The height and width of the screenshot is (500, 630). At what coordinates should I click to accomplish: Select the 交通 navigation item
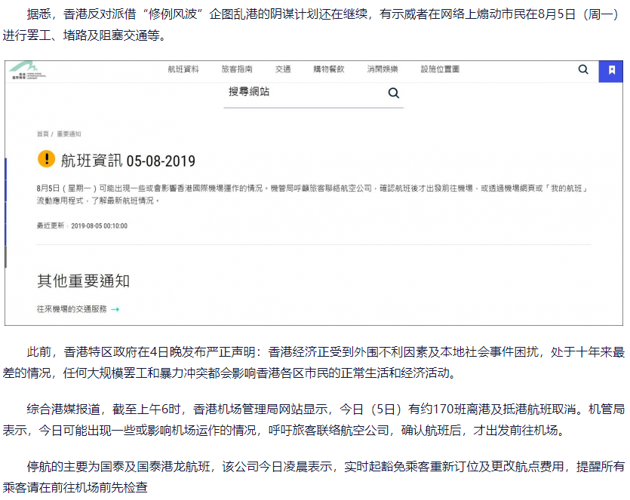283,69
